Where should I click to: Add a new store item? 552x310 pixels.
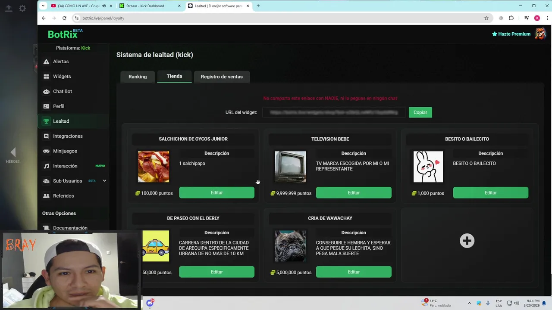point(467,241)
